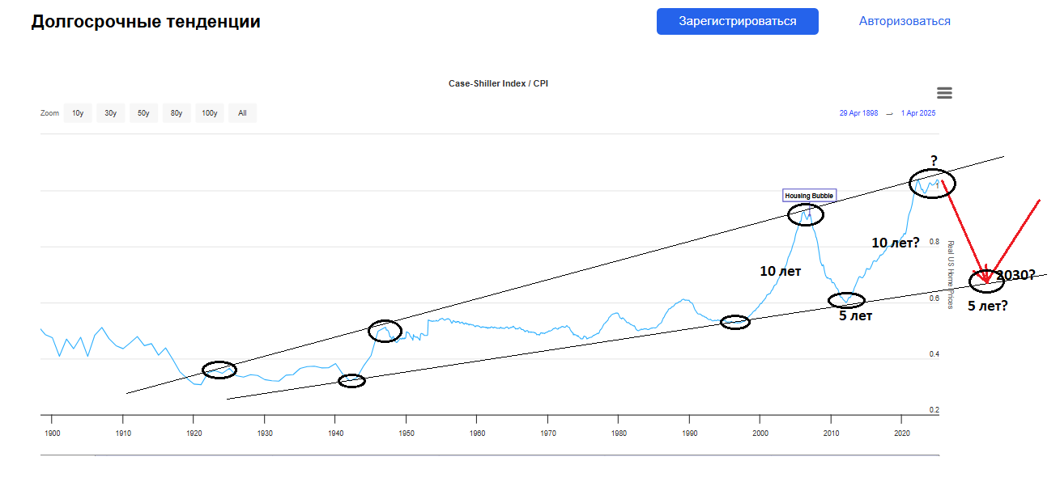This screenshot has height=478, width=1060.
Task: Click the 10 лет? annotation with question mark
Action: click(x=895, y=243)
